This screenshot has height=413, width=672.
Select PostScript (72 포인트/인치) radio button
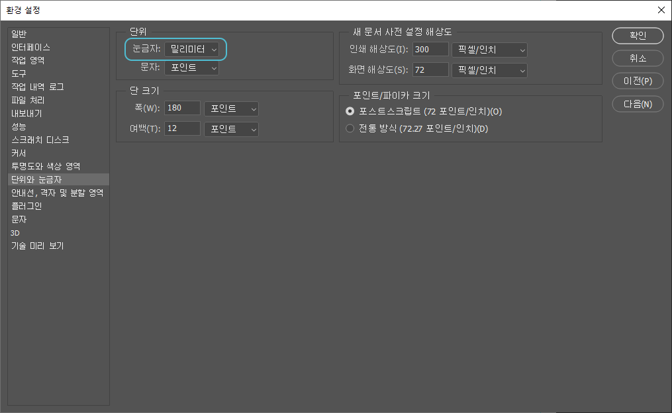(350, 112)
